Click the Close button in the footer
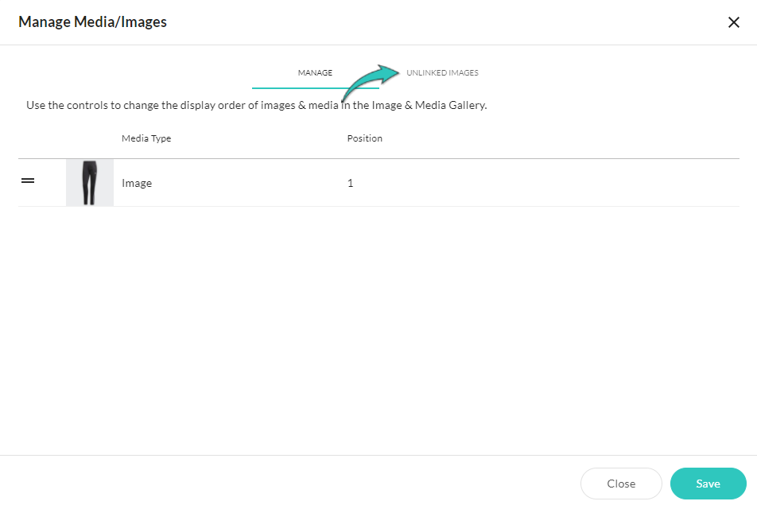The height and width of the screenshot is (509, 757). [621, 484]
